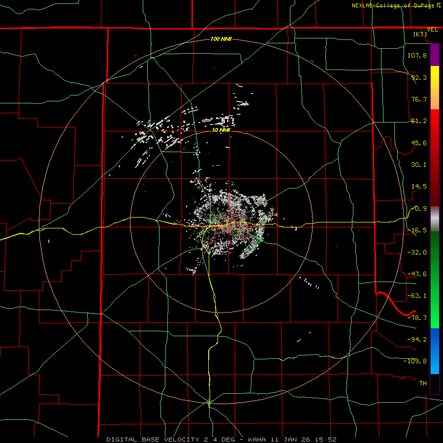Click the Digital Base Velocity KAMA caption

click(x=221, y=440)
